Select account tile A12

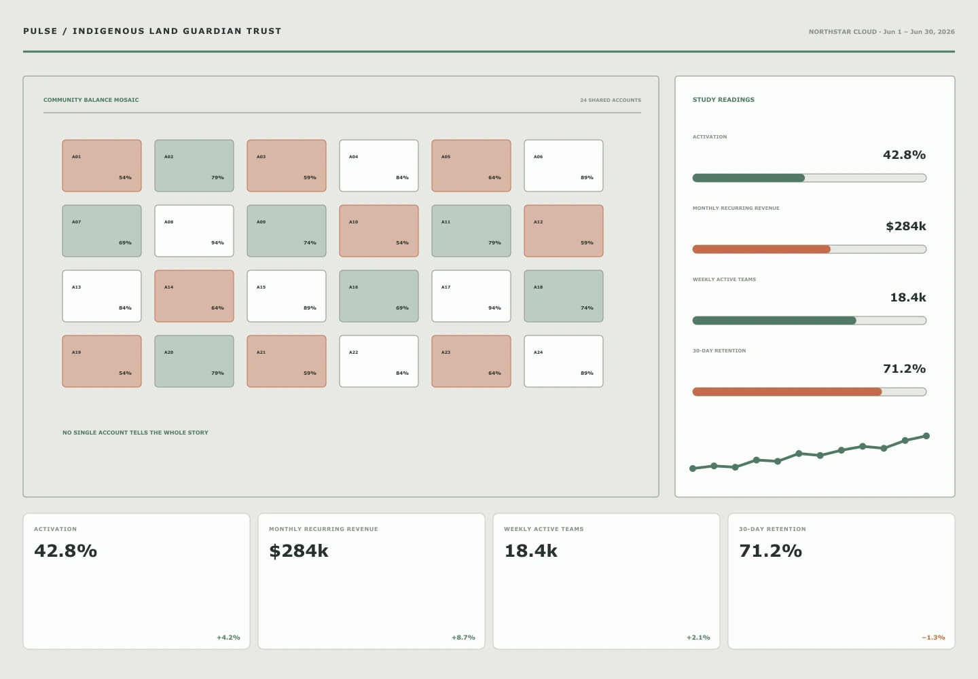pos(564,231)
